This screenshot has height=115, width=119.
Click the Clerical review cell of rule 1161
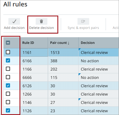tap(99, 52)
